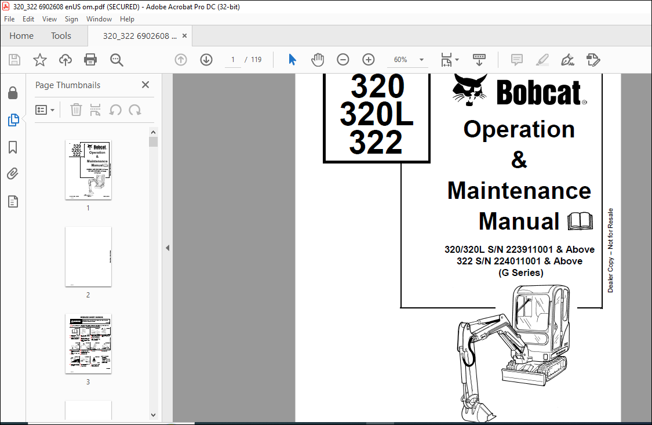Open the Window menu

99,19
